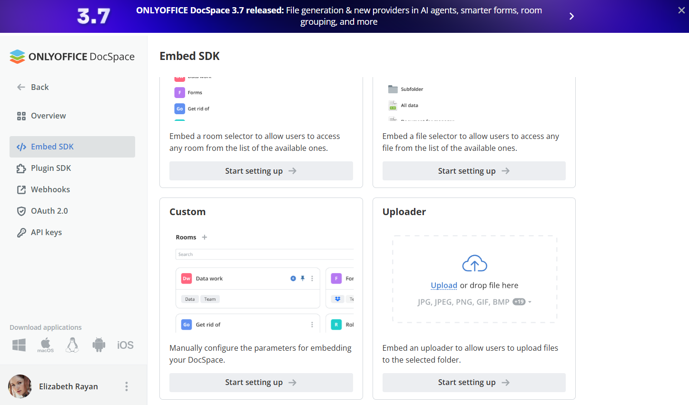689x405 pixels.
Task: Open Elizabeth Rayan's profile avatar
Action: pyautogui.click(x=20, y=386)
